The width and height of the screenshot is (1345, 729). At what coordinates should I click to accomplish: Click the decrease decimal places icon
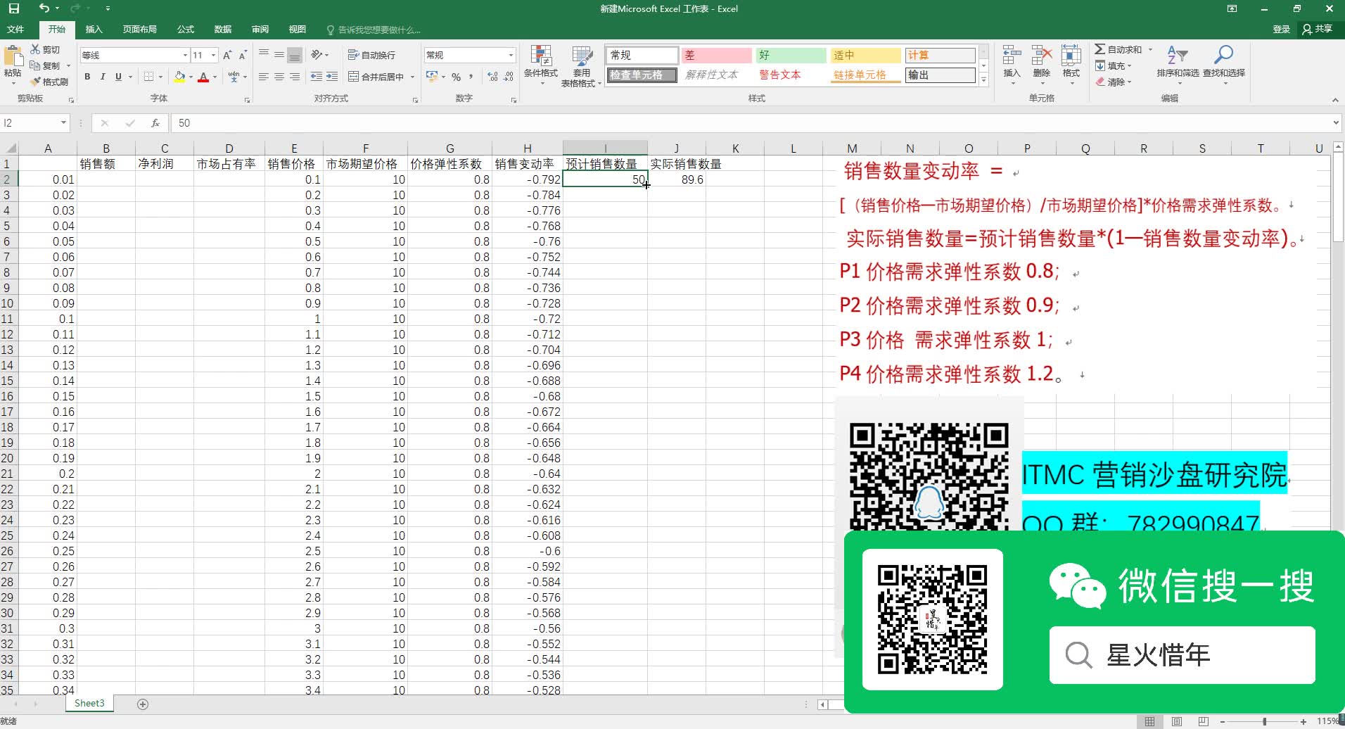[509, 77]
